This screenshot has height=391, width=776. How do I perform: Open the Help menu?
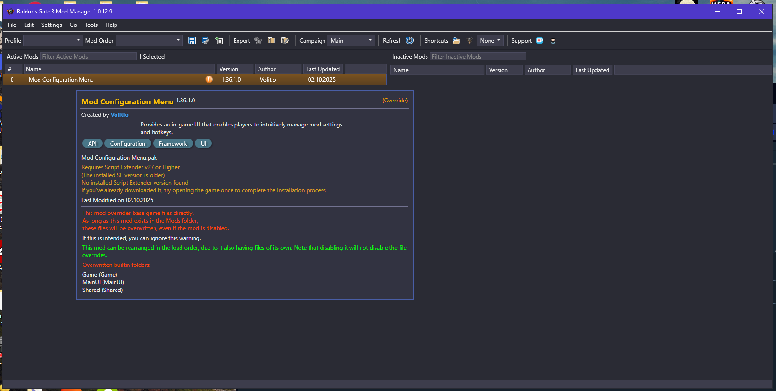(x=111, y=25)
